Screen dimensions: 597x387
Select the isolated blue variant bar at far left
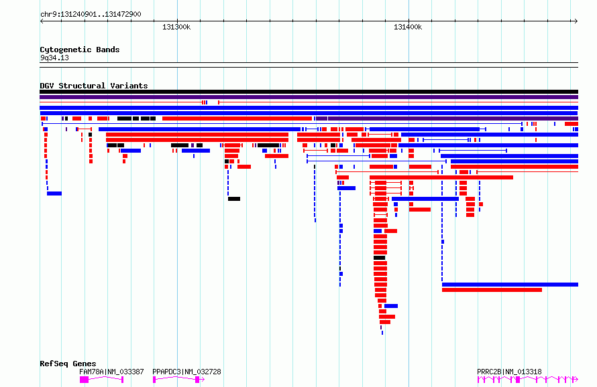(54, 193)
